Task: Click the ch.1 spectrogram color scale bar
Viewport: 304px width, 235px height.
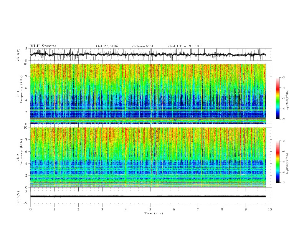Action: [x=278, y=98]
